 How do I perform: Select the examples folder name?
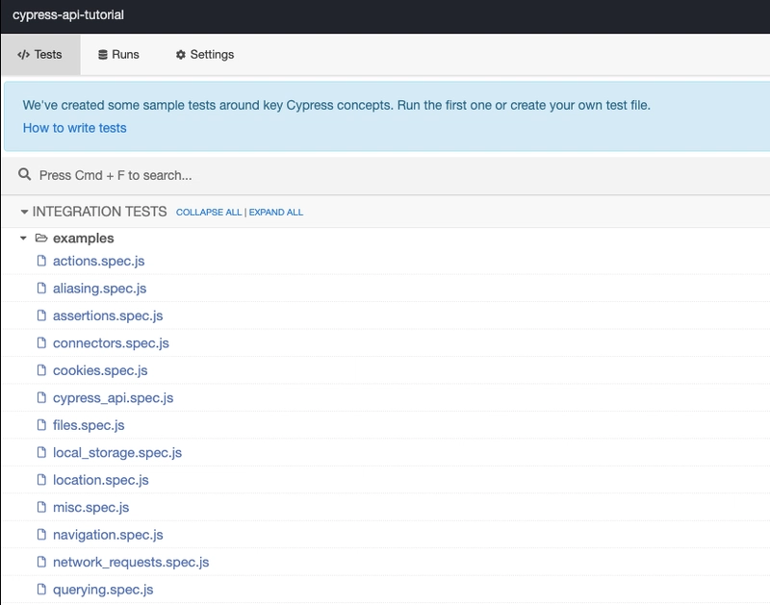84,238
